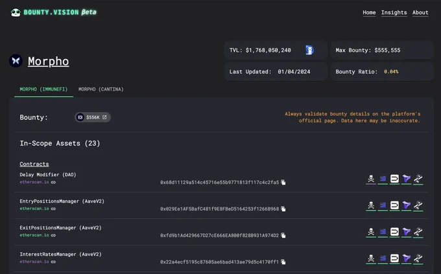The width and height of the screenshot is (441, 274).
Task: Click the EntryPositionsManager (AaveV2) contract name
Action: [62, 201]
